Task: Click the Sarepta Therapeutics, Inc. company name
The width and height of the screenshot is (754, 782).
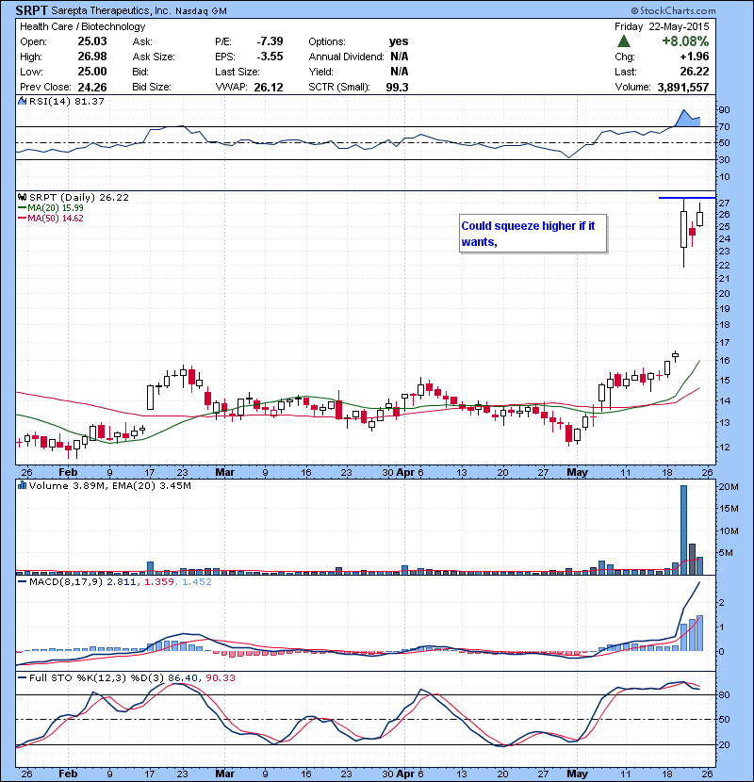Action: (x=111, y=10)
